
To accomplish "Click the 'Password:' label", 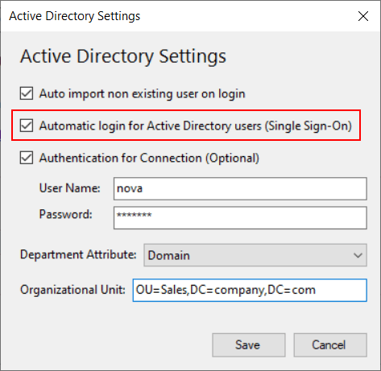I will [66, 214].
